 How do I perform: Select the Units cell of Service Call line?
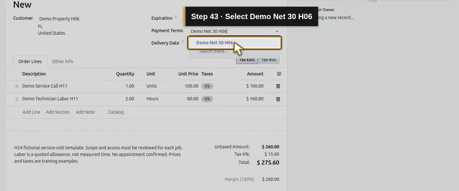tap(152, 86)
